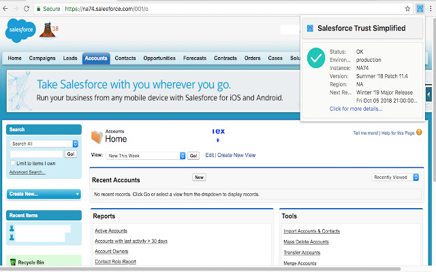Click the Astro '18 mascot icon
The width and height of the screenshot is (436, 272).
49,30
